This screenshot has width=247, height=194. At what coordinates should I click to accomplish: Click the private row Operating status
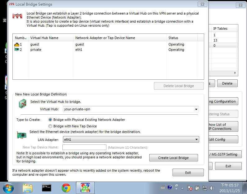[176, 50]
